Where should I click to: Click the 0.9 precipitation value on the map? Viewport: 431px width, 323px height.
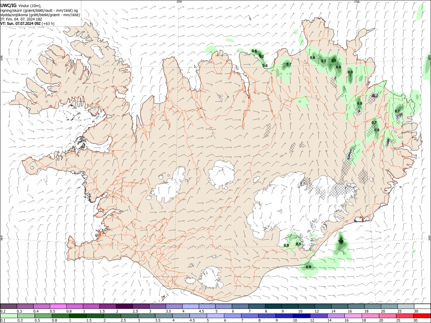point(350,72)
